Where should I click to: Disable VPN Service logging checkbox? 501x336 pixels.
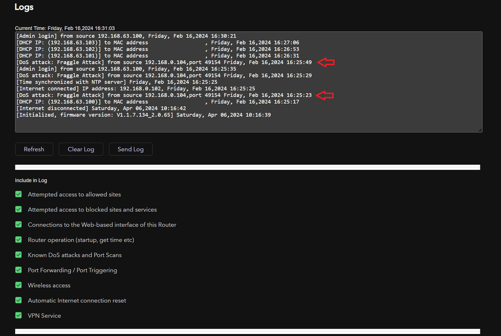[x=19, y=315]
